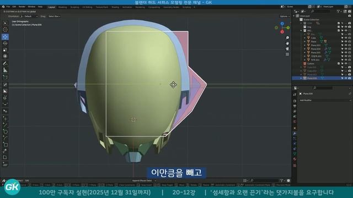
Task: Open the Drag Select Box dropdown
Action: pyautogui.click(x=54, y=16)
